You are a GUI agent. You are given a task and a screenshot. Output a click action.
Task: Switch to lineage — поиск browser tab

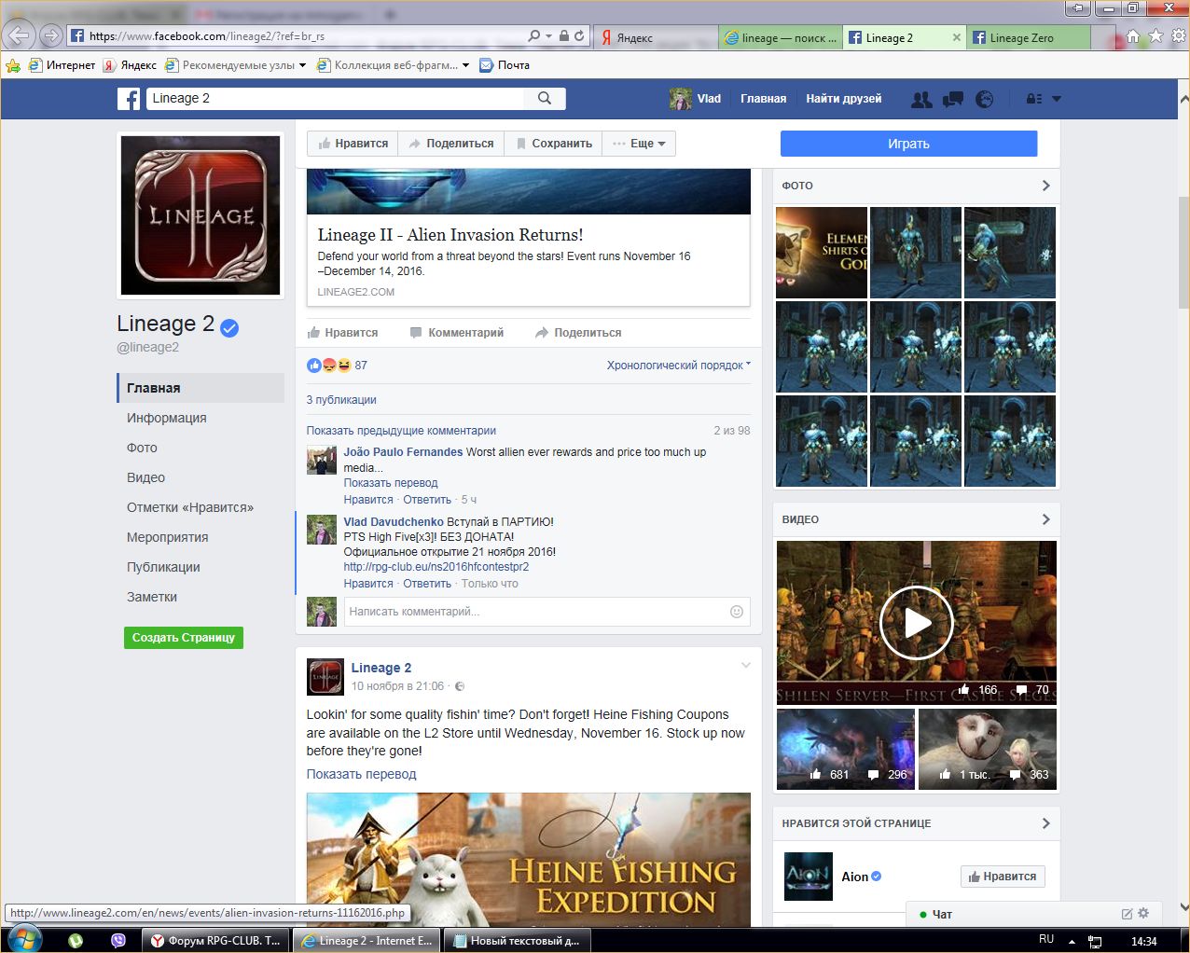click(781, 37)
